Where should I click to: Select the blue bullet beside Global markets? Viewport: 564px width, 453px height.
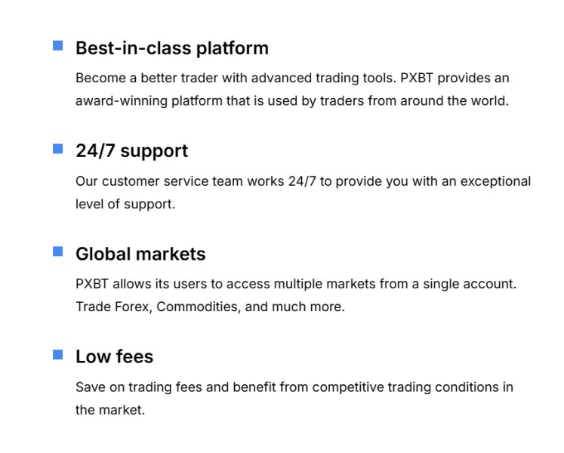click(x=57, y=251)
